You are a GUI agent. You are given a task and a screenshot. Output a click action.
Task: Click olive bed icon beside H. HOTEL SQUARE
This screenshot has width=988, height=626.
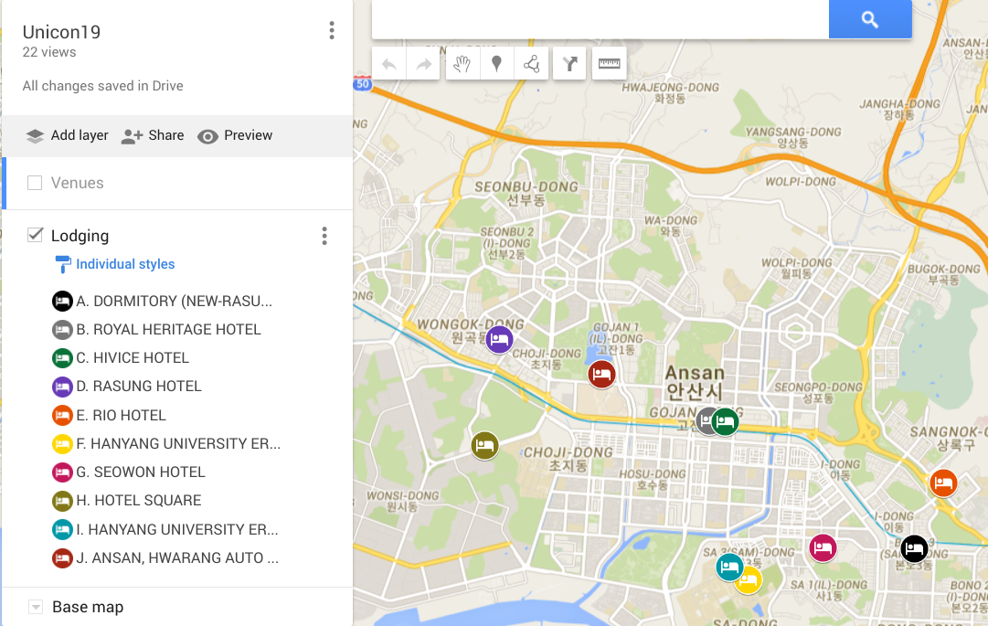[x=62, y=501]
